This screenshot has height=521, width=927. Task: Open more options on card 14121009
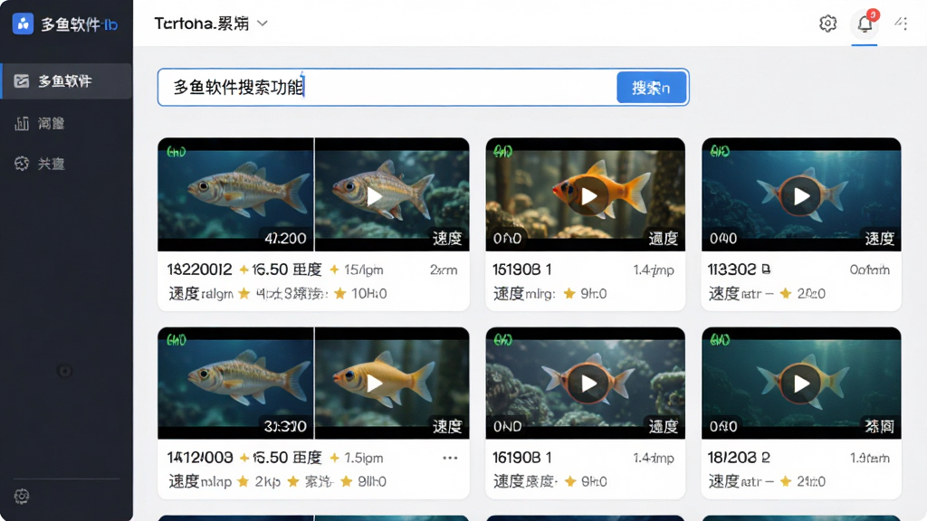tap(450, 458)
